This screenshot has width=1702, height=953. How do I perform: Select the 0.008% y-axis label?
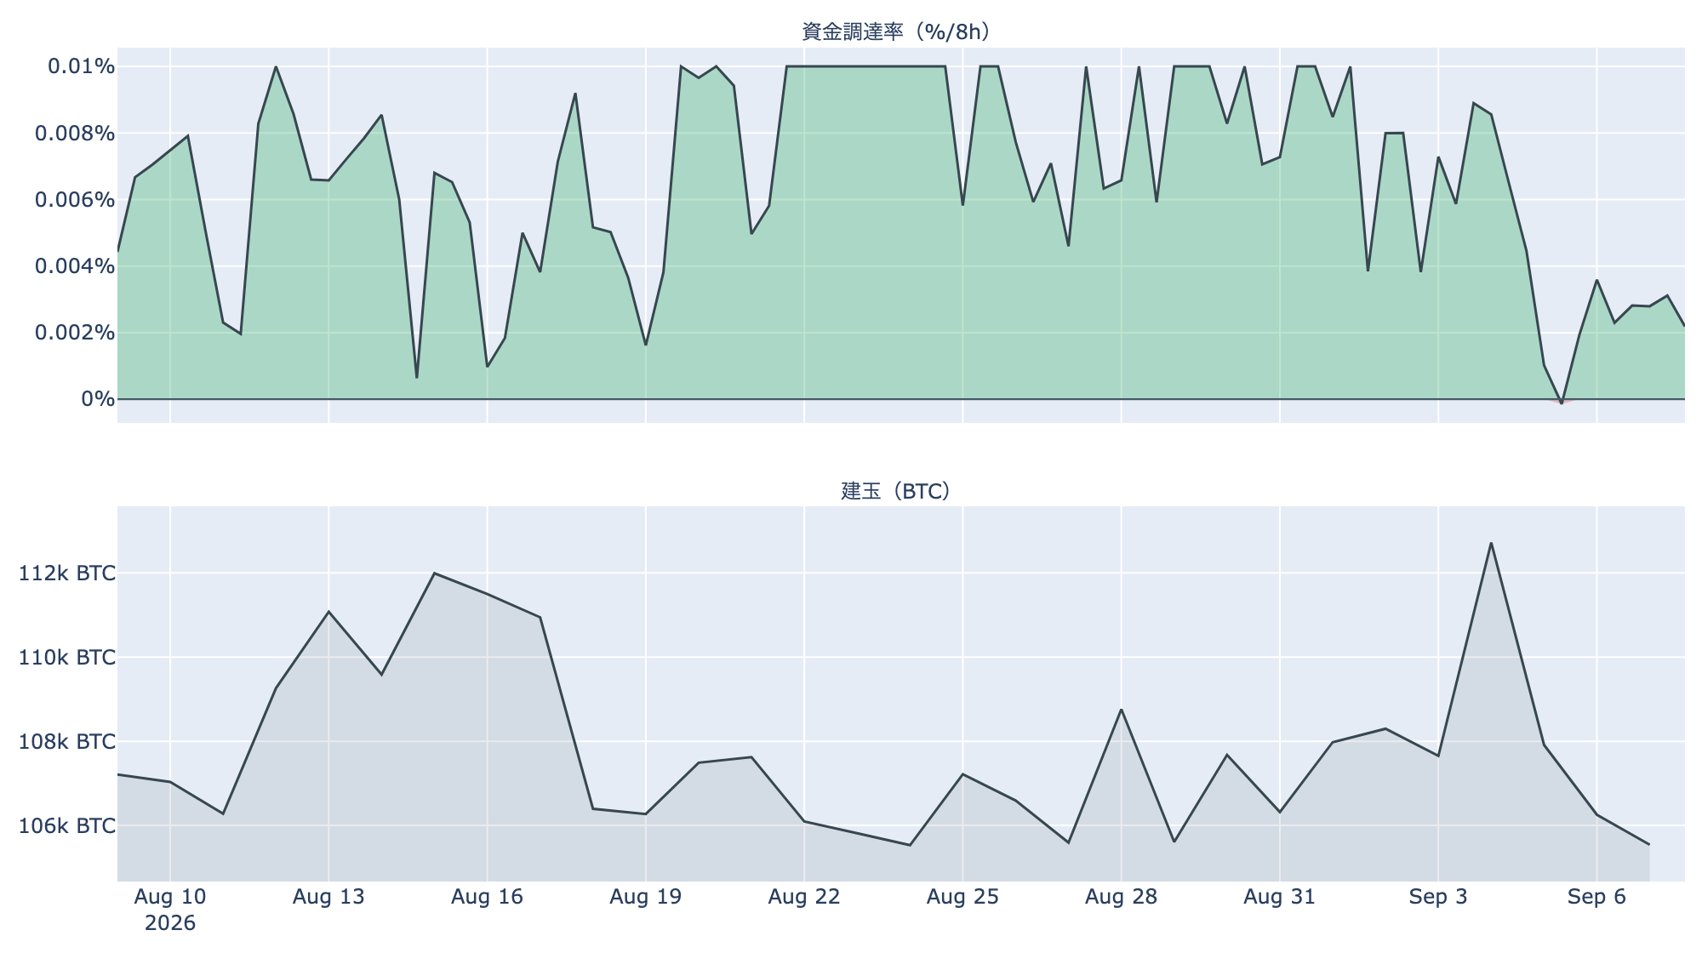click(x=75, y=133)
